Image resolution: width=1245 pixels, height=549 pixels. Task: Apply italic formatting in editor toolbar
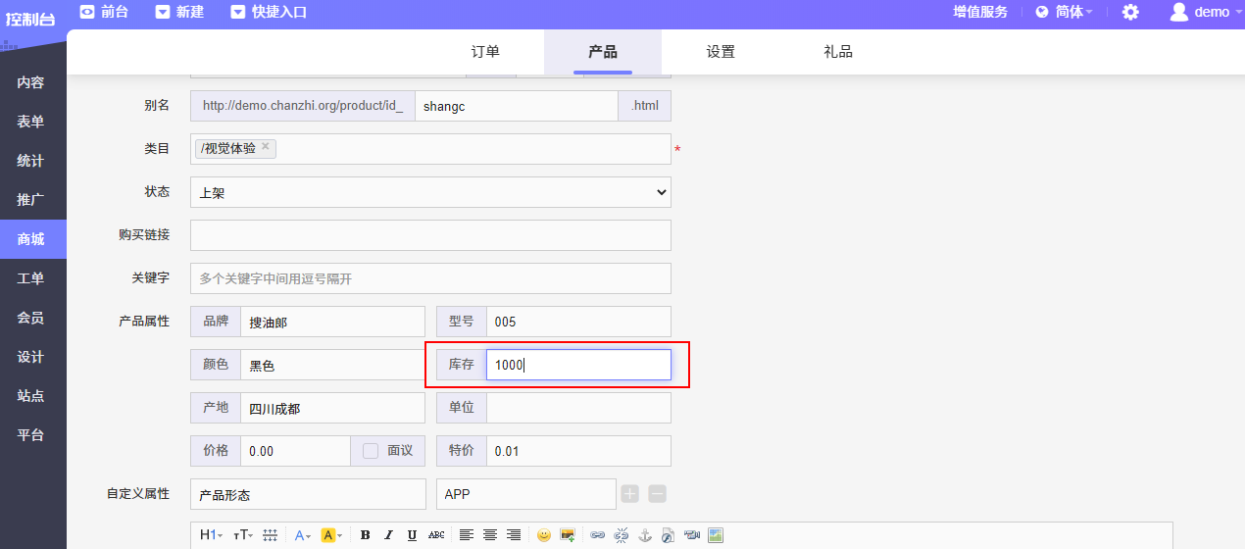[x=388, y=535]
